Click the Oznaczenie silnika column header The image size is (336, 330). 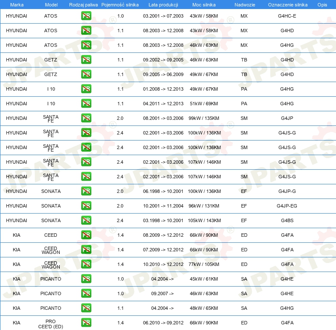pyautogui.click(x=287, y=5)
